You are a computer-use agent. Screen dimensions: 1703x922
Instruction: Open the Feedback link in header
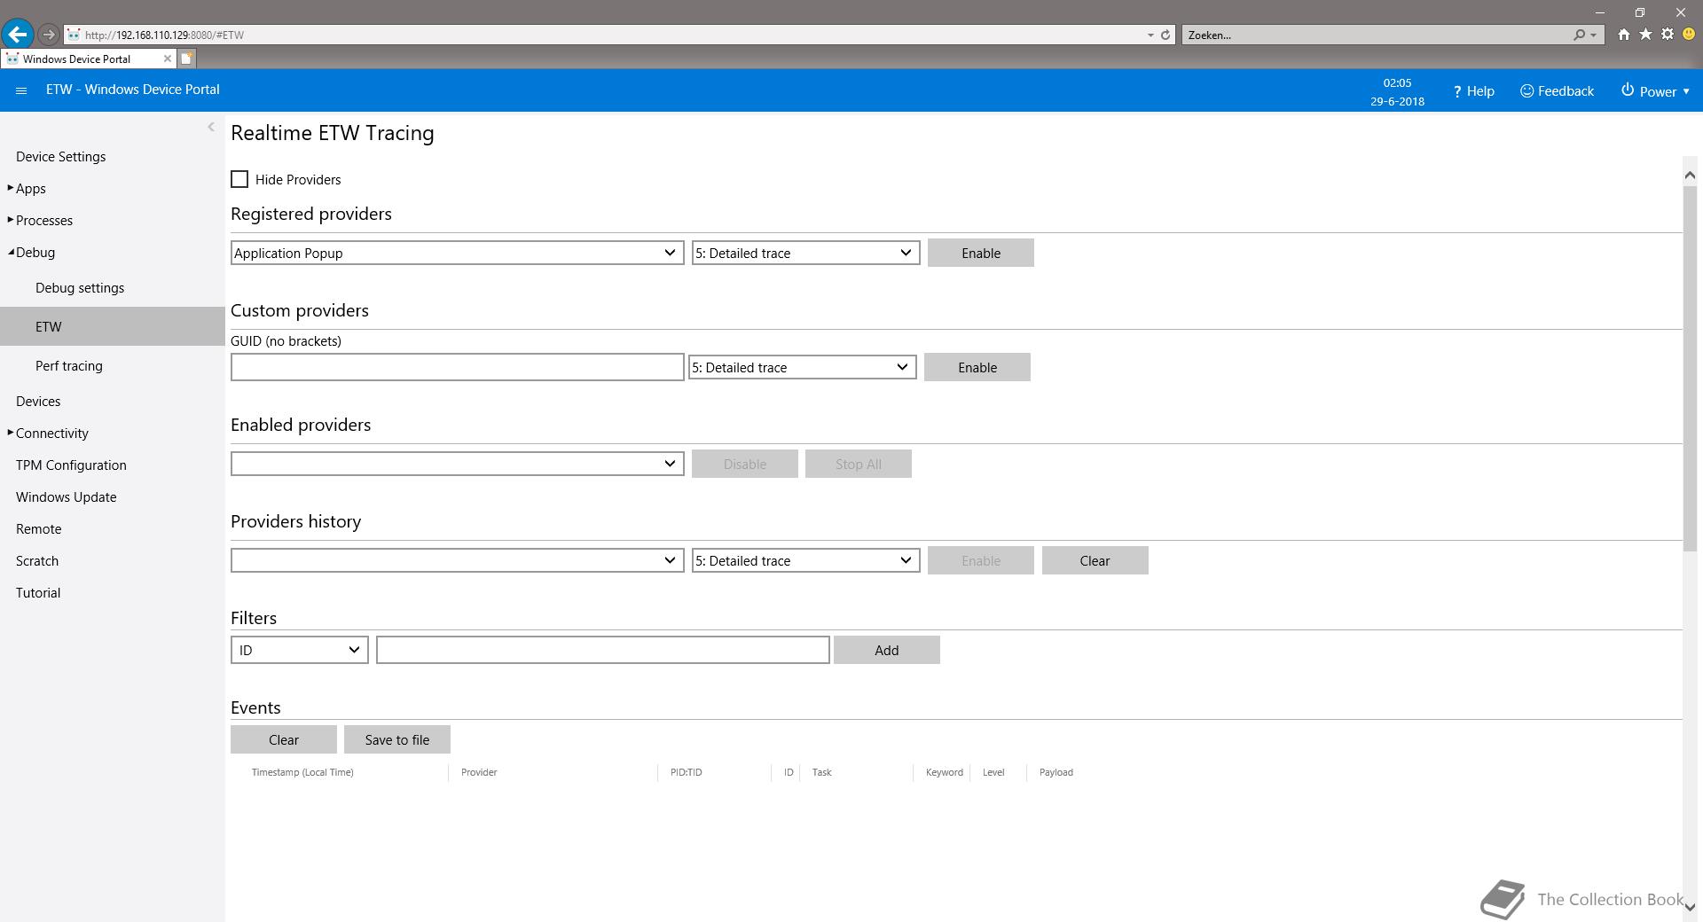[1557, 91]
